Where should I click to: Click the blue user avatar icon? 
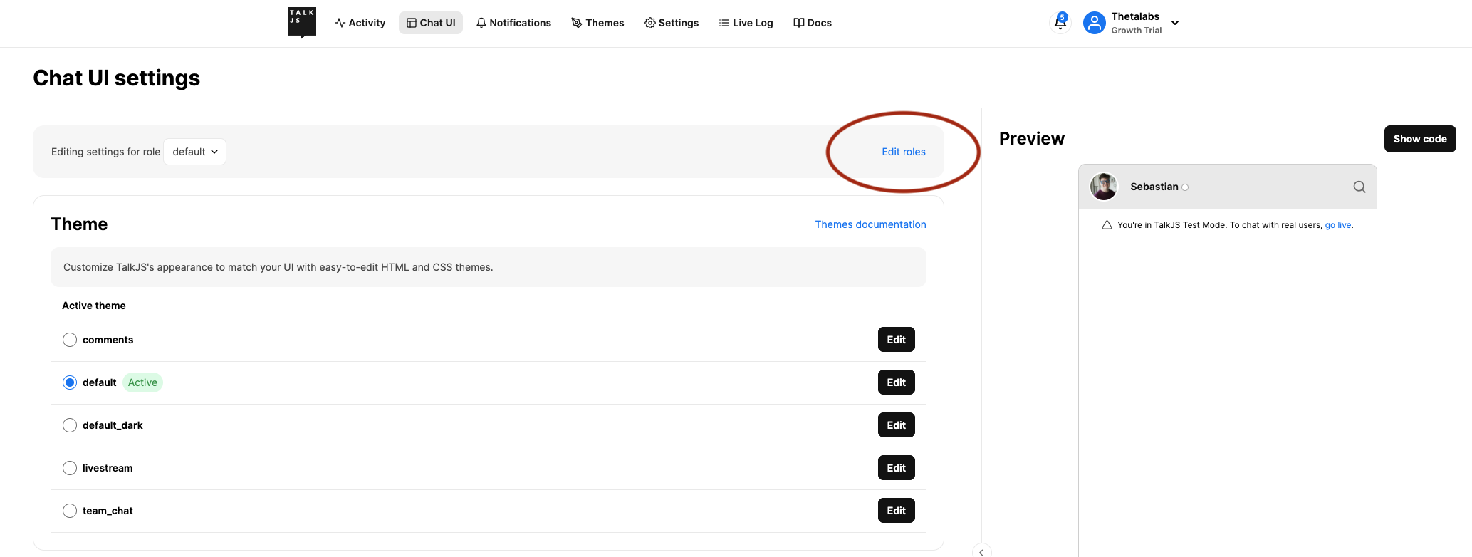pos(1094,23)
